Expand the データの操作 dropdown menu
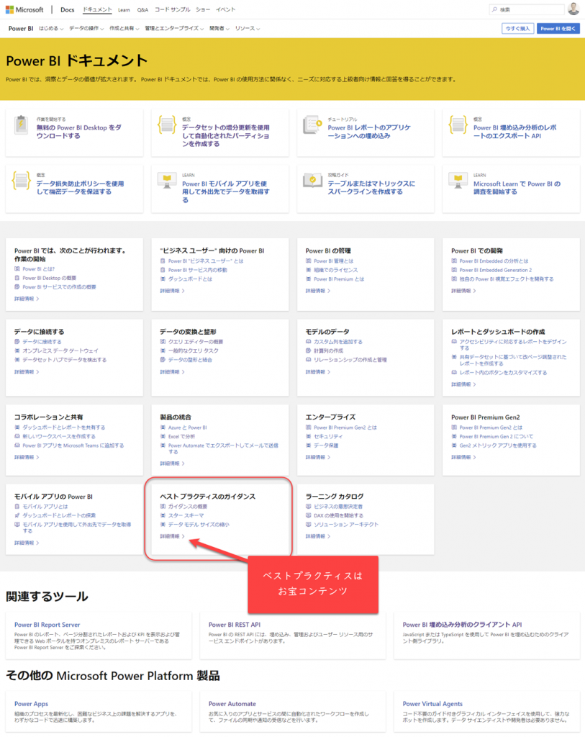This screenshot has height=737, width=585. point(86,29)
